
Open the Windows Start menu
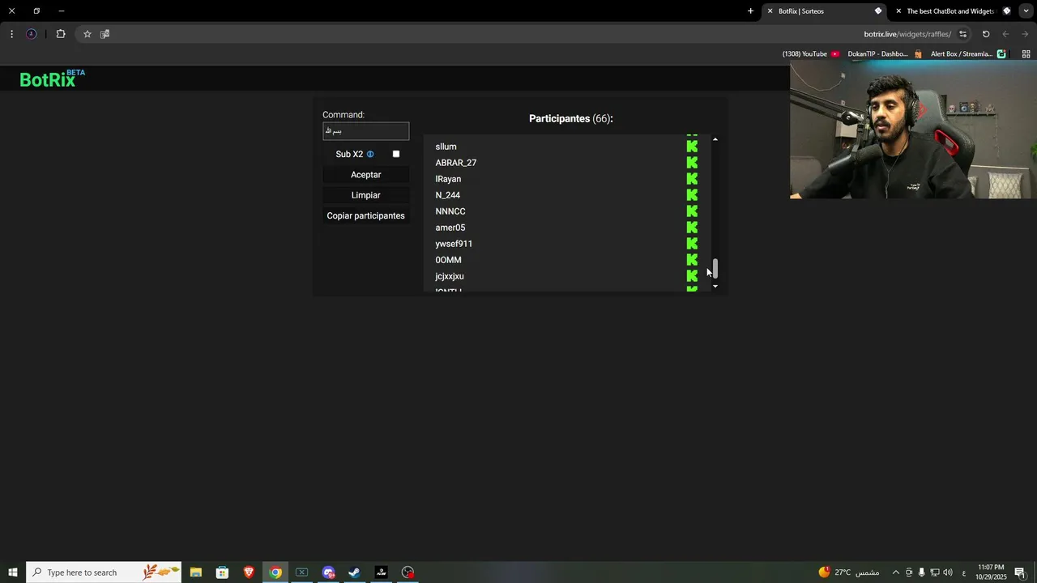pos(13,572)
